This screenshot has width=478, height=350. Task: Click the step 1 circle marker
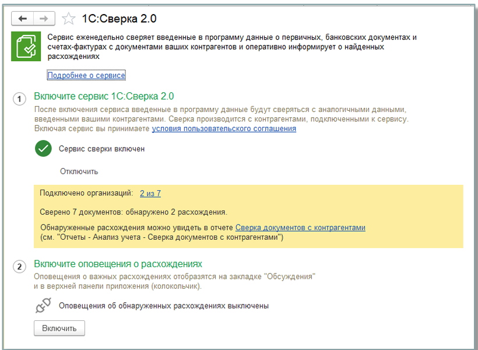tap(19, 99)
